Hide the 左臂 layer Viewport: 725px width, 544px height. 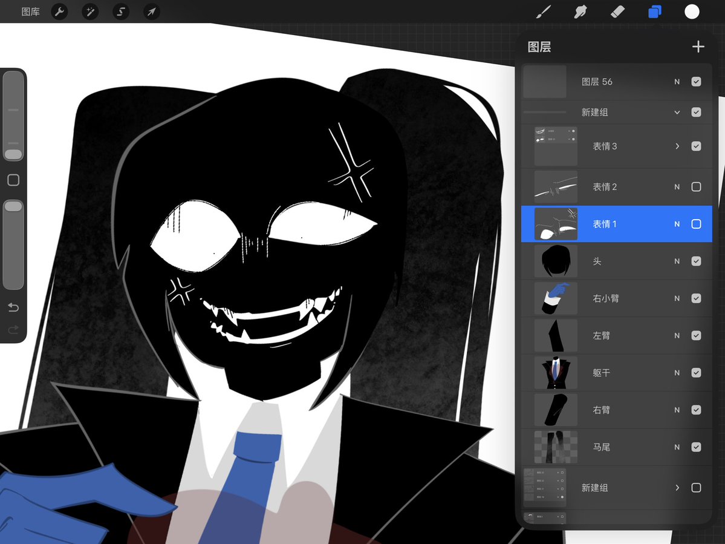coord(696,335)
